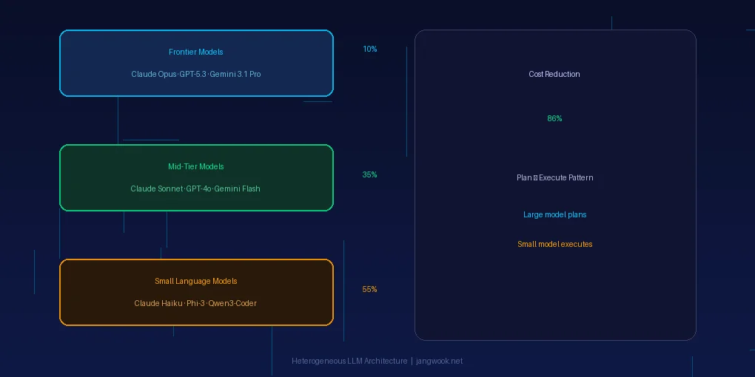Click the Small Language Models heading

[195, 282]
